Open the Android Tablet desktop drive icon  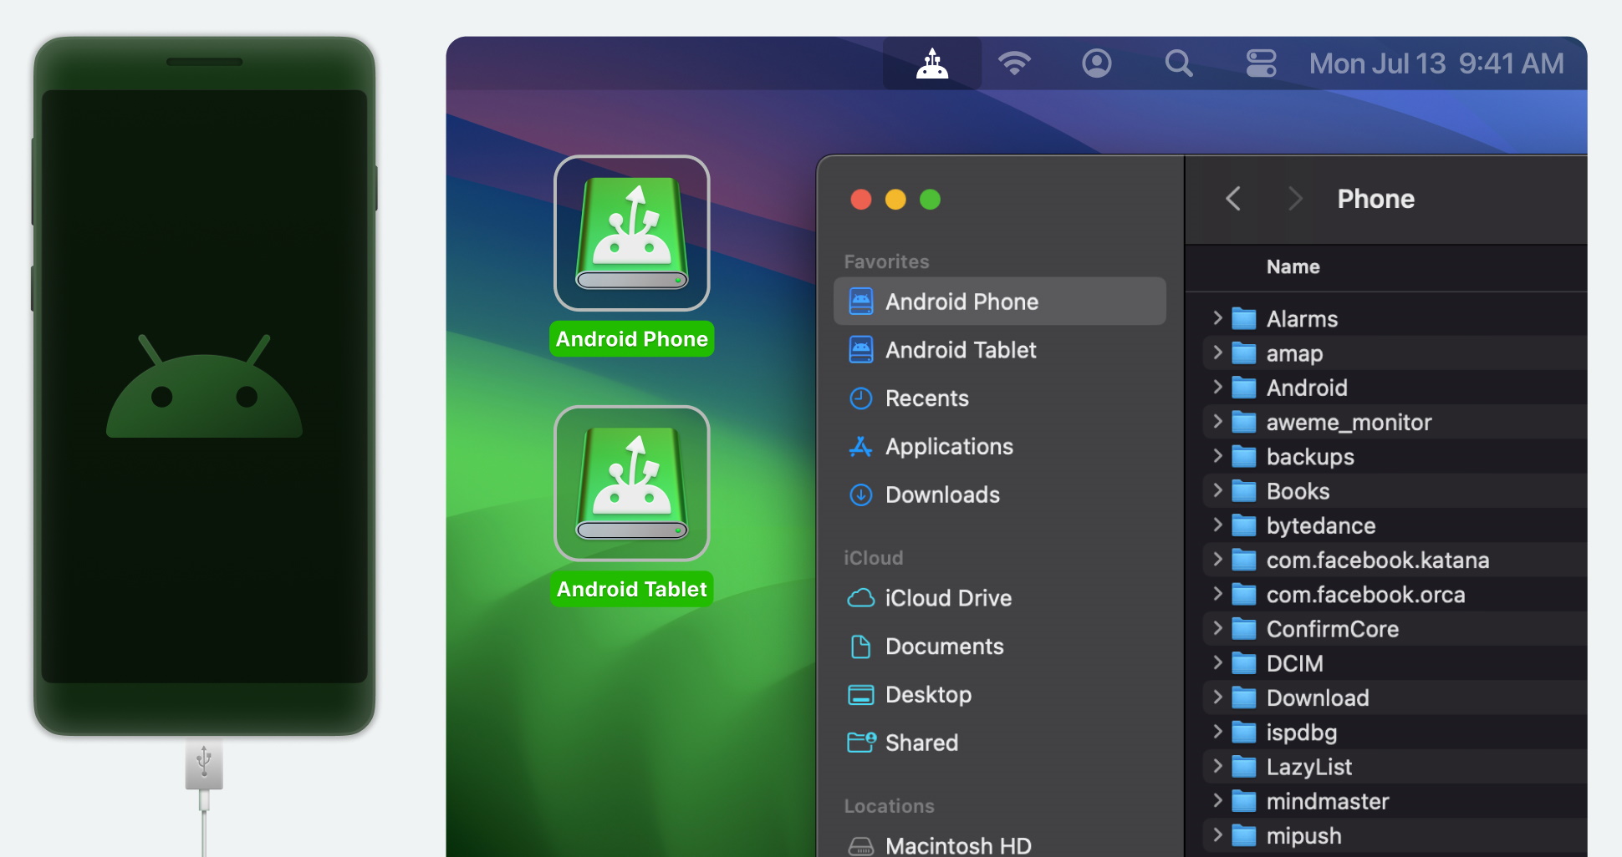631,484
